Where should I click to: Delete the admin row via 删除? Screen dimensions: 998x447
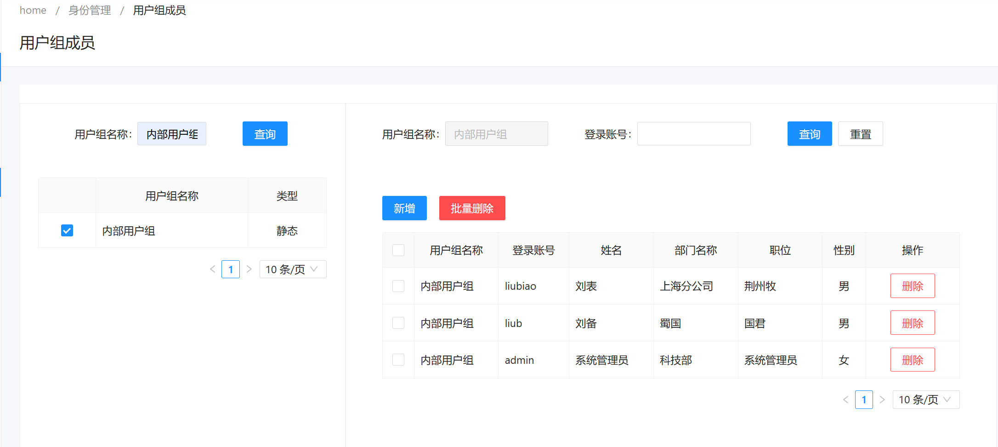pyautogui.click(x=913, y=360)
